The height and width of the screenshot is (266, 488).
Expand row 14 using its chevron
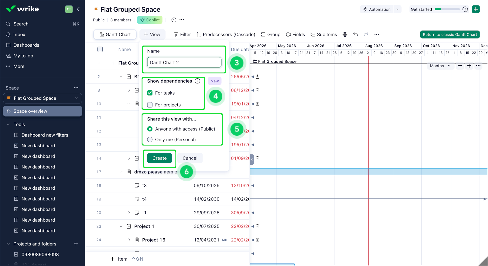click(129, 158)
